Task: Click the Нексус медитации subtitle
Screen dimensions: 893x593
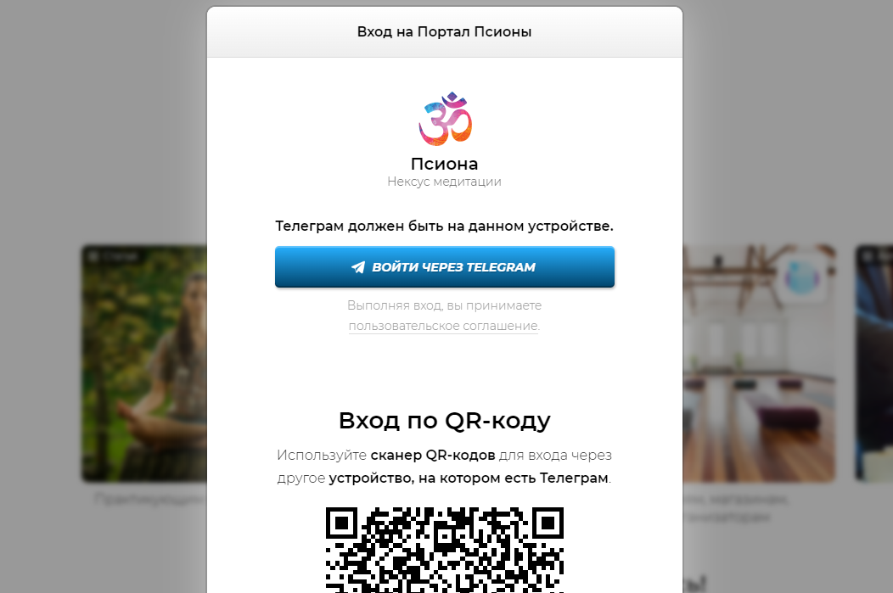Action: (444, 182)
